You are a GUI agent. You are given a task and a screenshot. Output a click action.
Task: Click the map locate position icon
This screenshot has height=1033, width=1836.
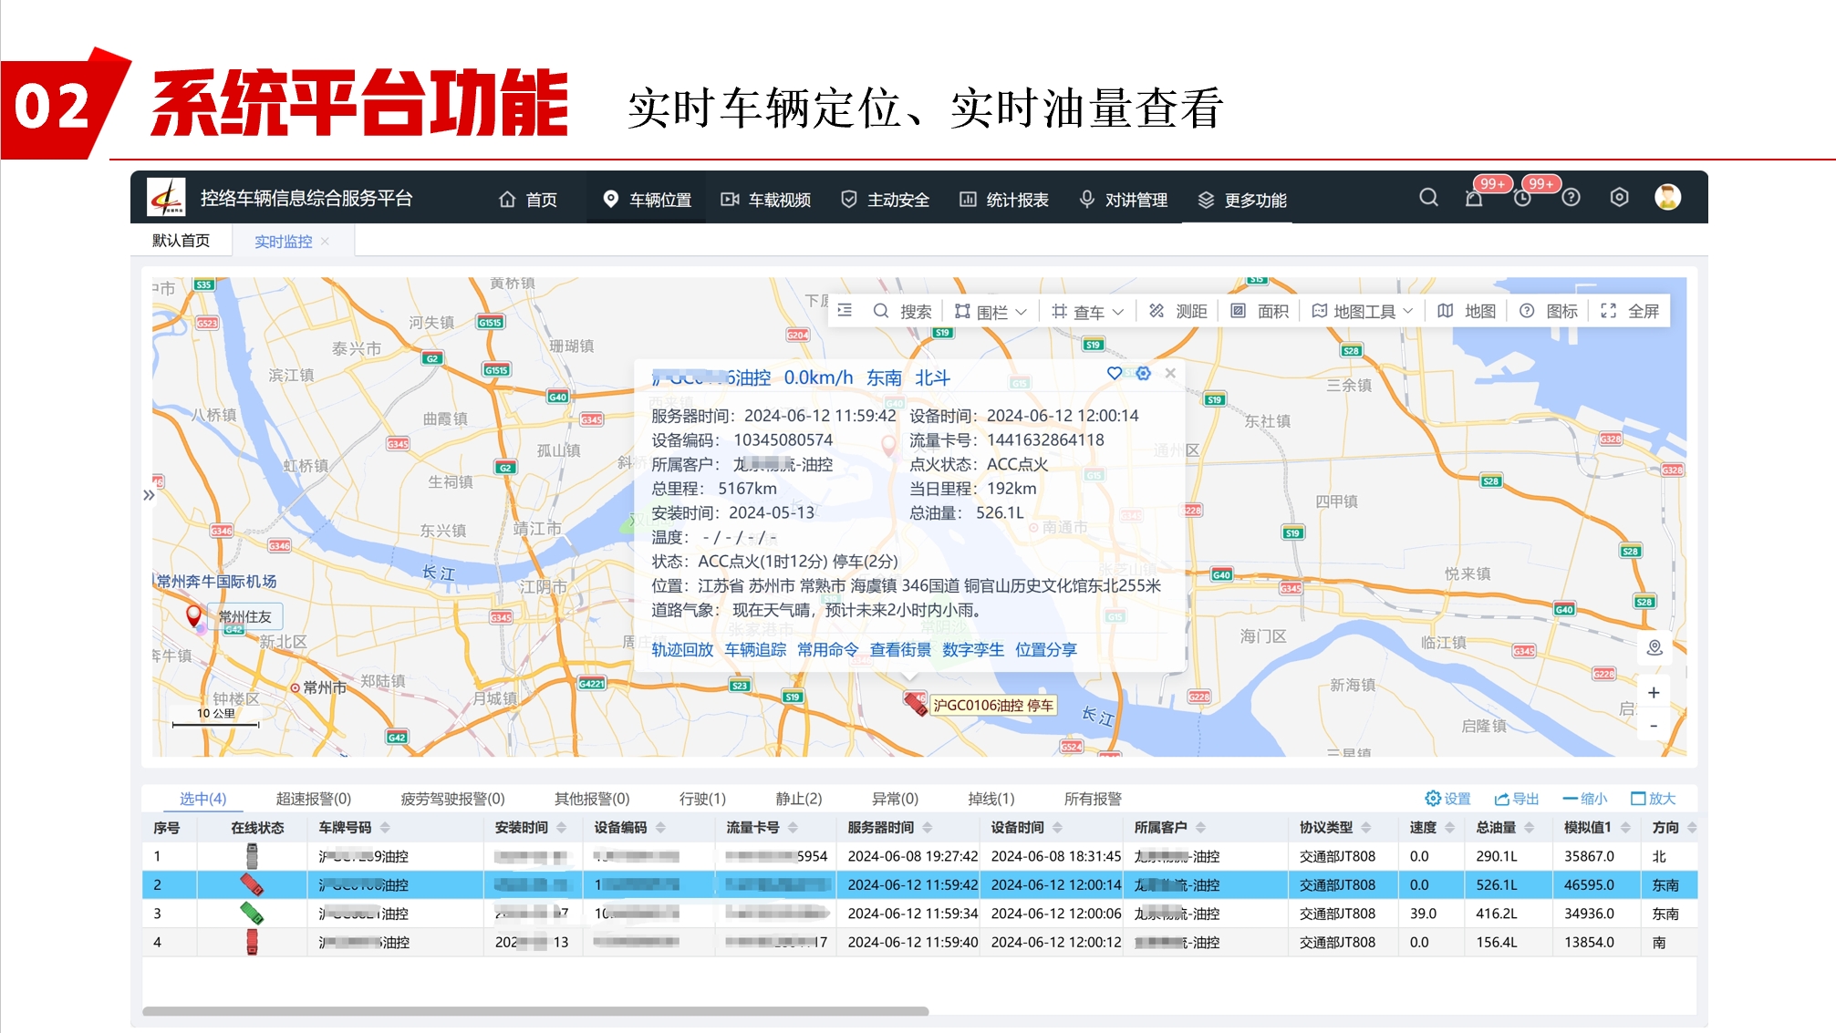coord(1654,647)
